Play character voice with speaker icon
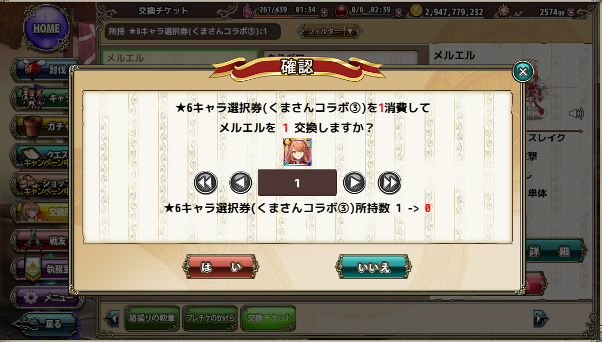Screen dimensions: 602x342 [576, 113]
